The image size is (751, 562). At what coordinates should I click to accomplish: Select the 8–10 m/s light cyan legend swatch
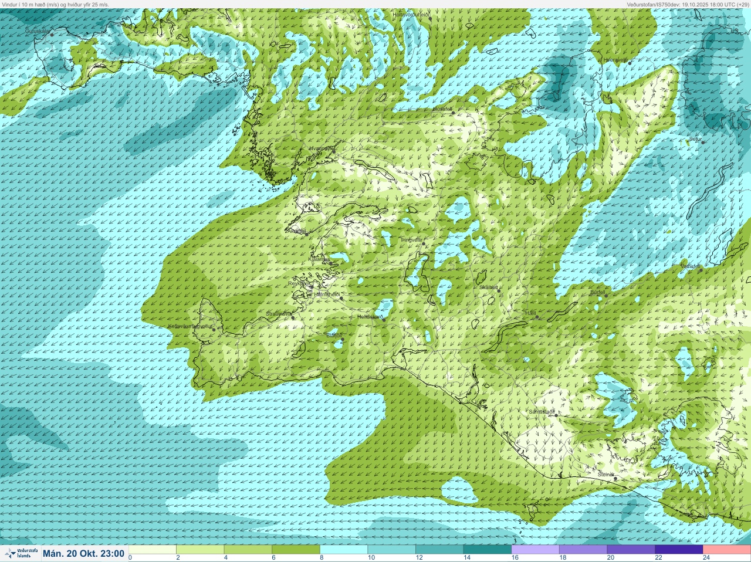pos(344,550)
